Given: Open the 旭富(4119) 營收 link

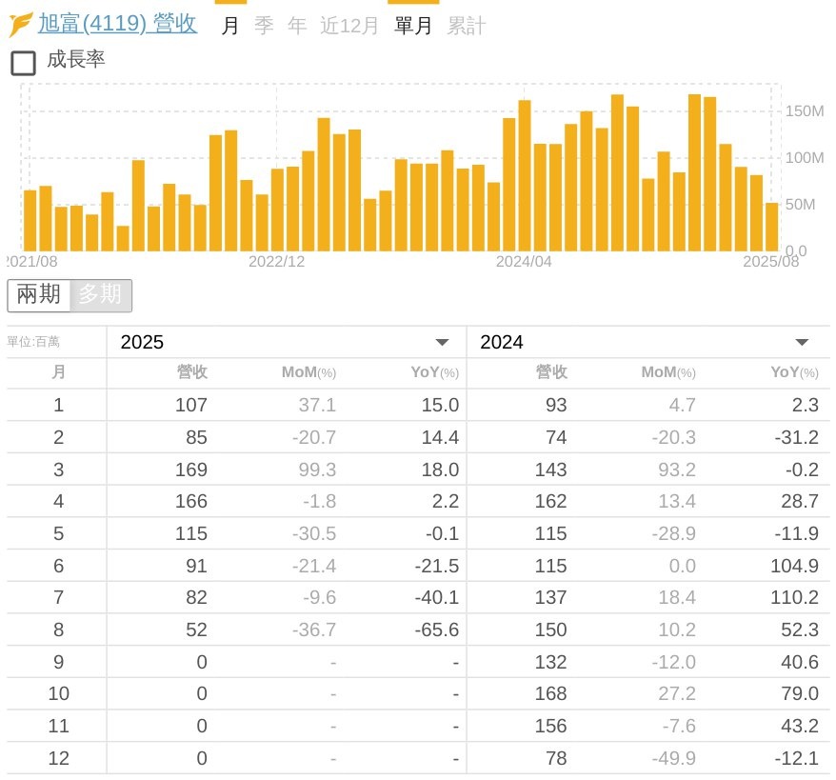Looking at the screenshot, I should 117,24.
